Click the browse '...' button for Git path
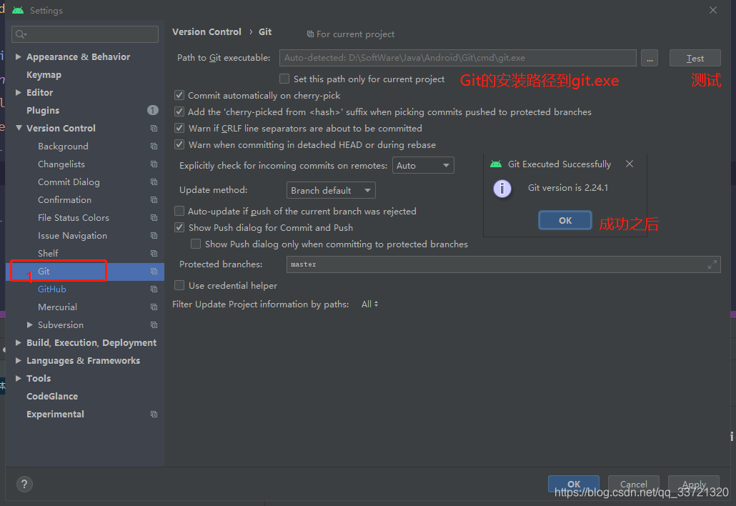The image size is (736, 506). 649,58
